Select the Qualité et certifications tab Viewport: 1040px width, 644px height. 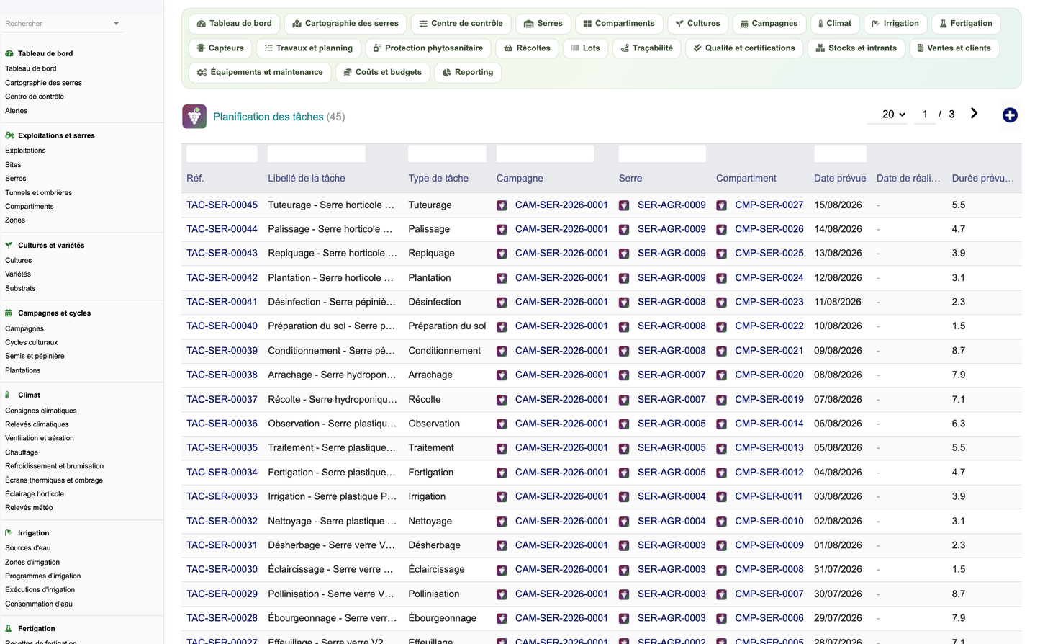[744, 48]
